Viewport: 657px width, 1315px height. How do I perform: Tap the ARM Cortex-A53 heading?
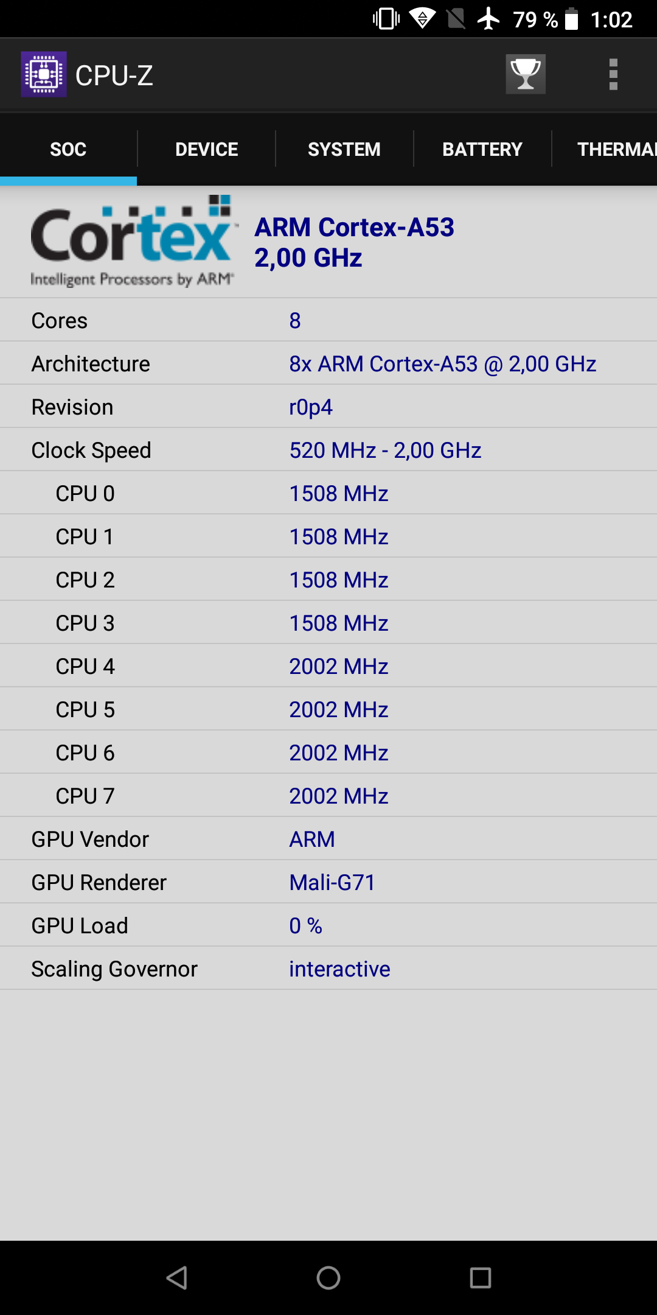(x=354, y=228)
